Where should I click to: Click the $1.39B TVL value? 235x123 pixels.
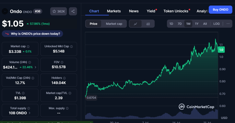20,98
